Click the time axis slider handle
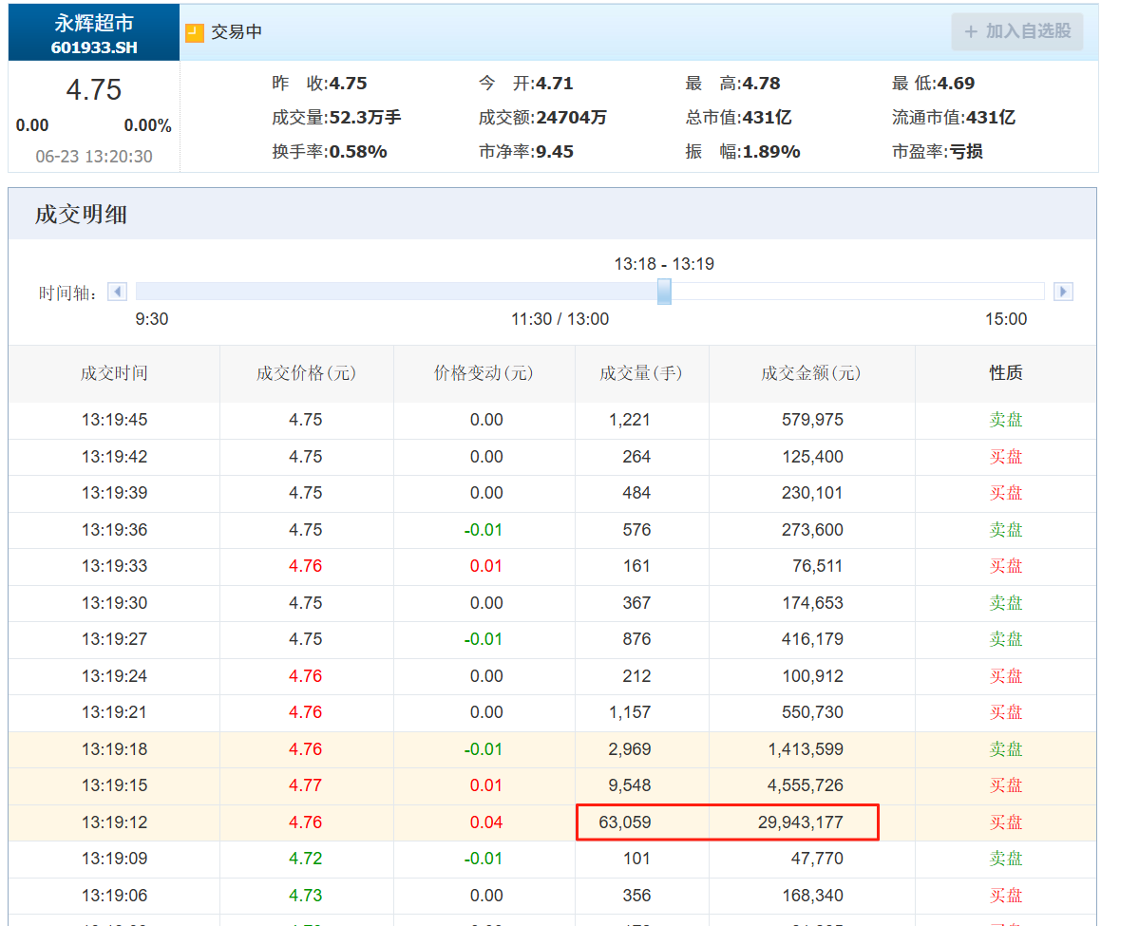The width and height of the screenshot is (1139, 926). [x=664, y=292]
